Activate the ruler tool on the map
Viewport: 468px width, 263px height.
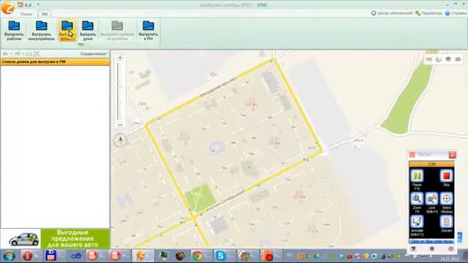click(429, 59)
